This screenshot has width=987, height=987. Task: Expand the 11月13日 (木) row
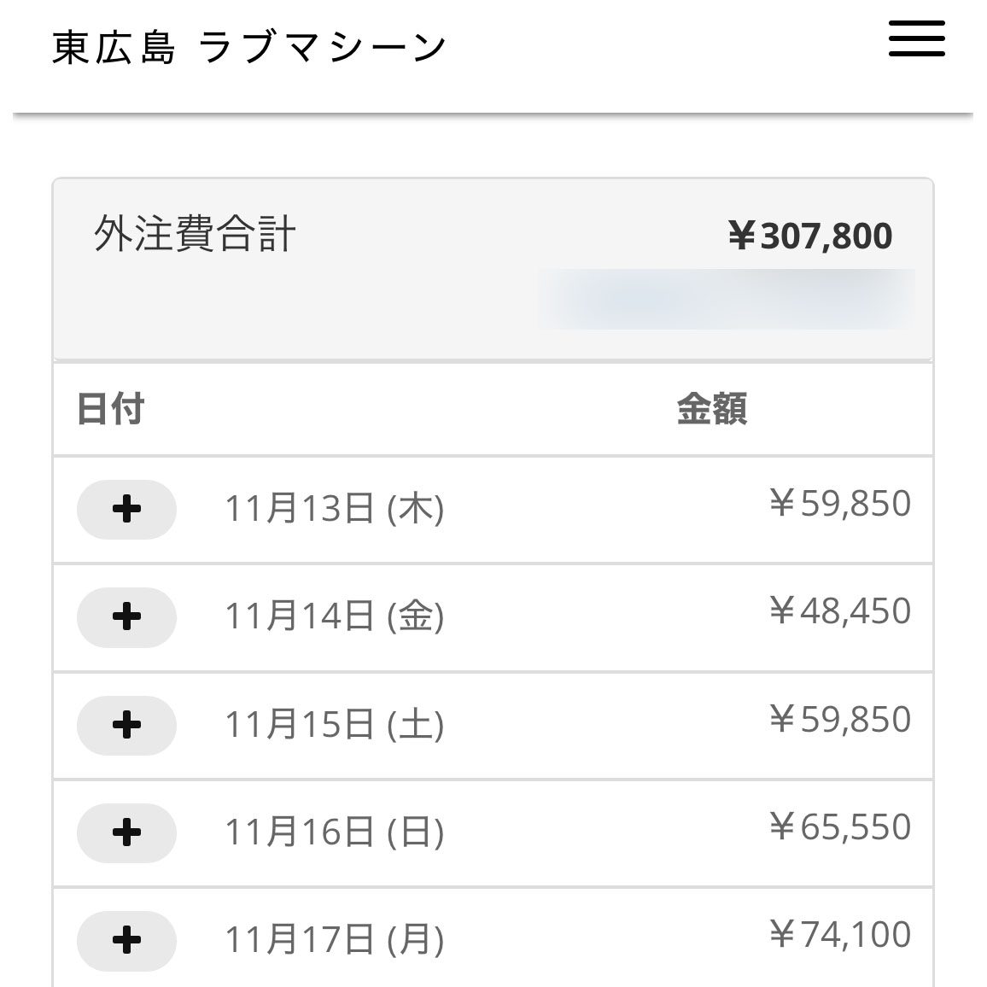click(x=126, y=510)
